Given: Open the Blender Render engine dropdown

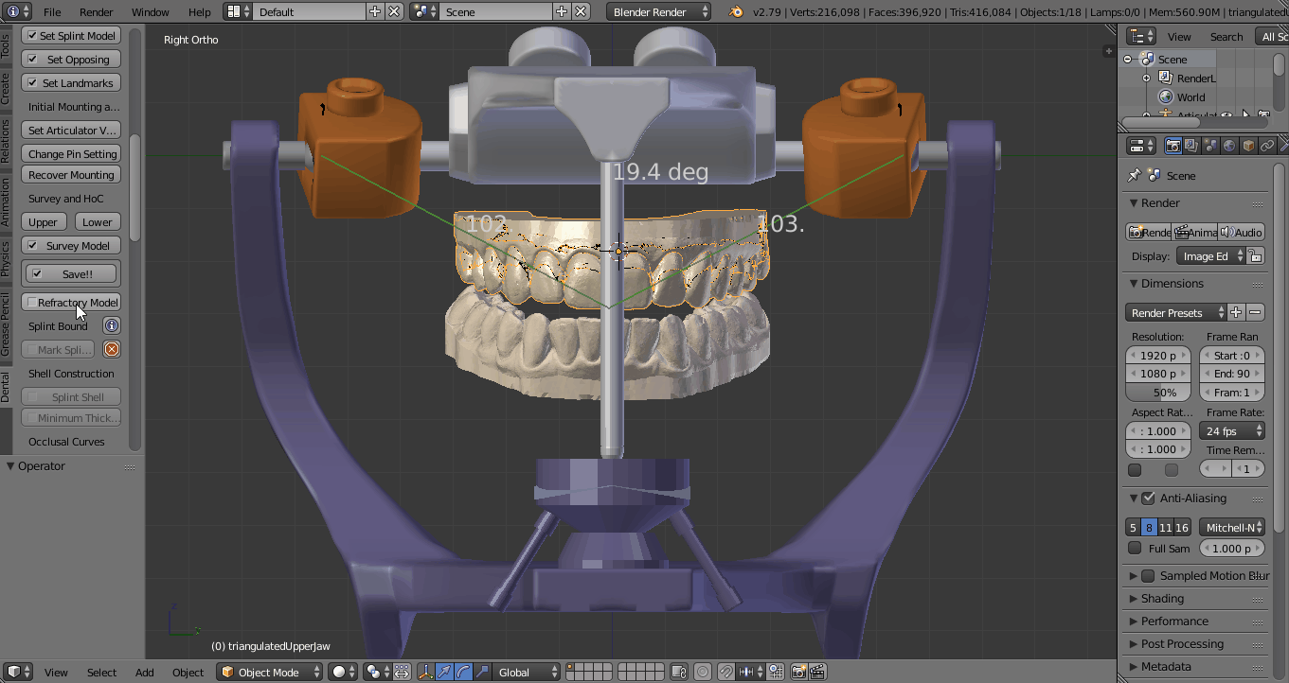Looking at the screenshot, I should tap(660, 11).
